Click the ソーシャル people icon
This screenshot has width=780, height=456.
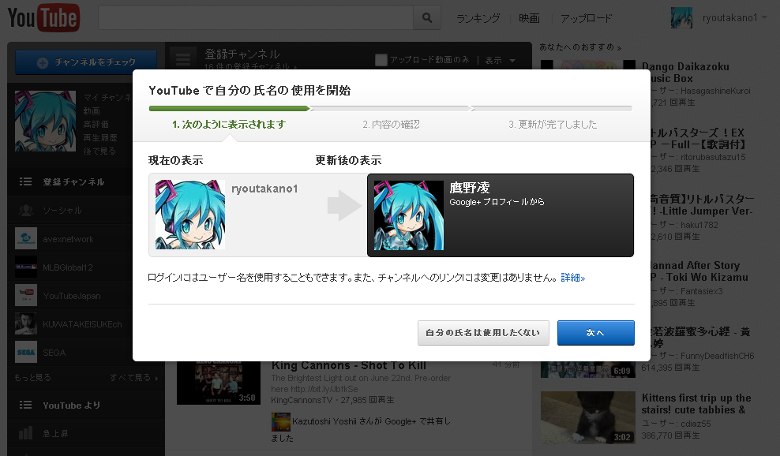pos(26,211)
